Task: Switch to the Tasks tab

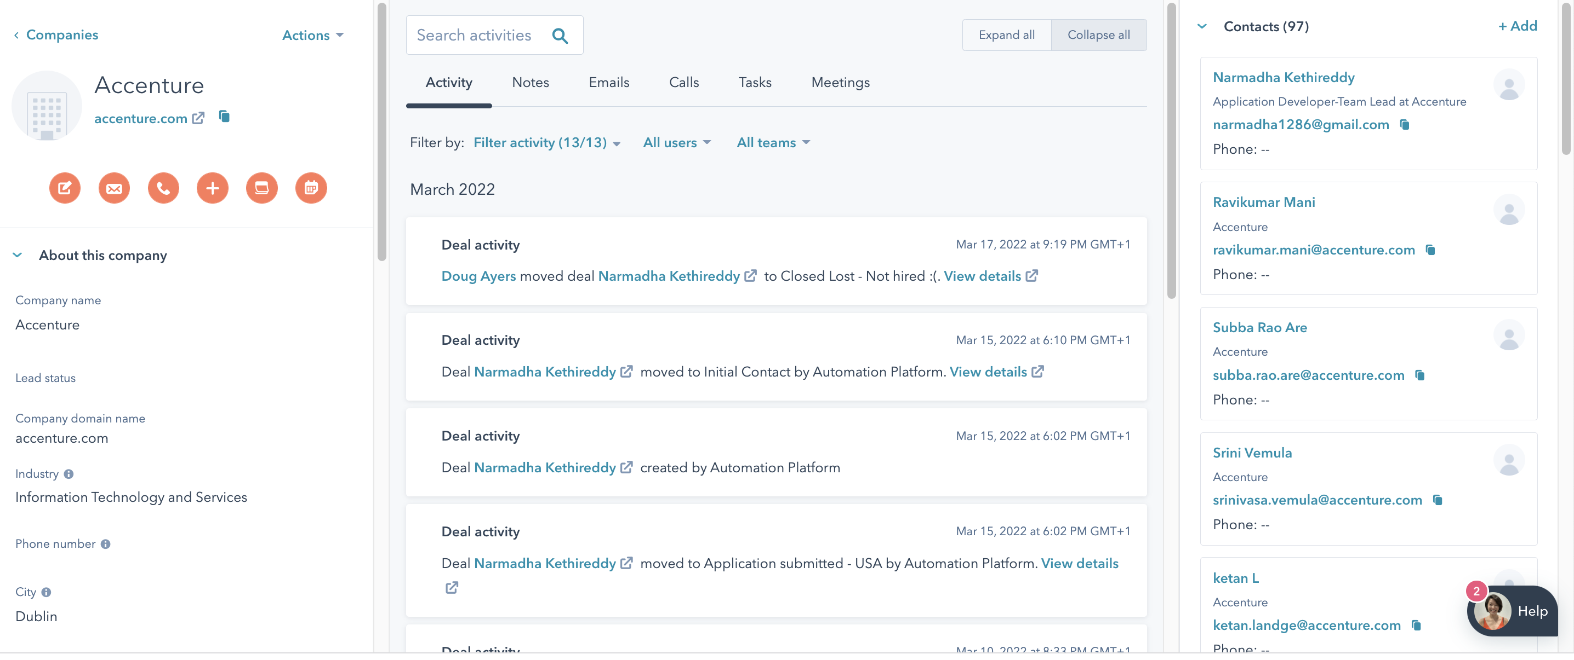Action: (x=755, y=82)
